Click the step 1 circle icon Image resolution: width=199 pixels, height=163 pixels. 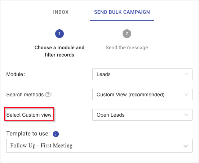59,34
